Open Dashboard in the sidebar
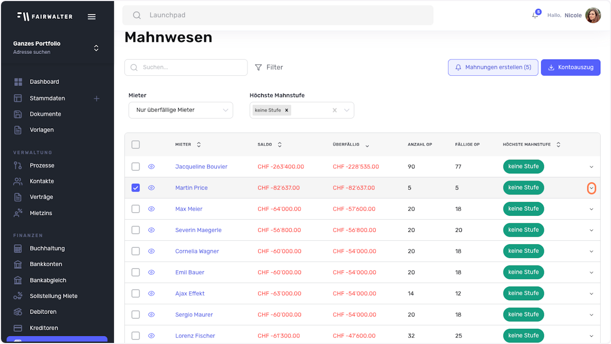This screenshot has height=344, width=611. [x=44, y=82]
